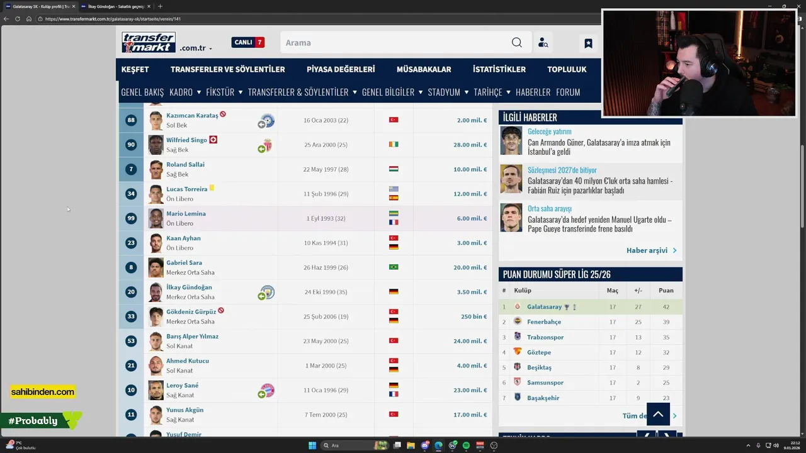Click the magnifying glass search icon
The width and height of the screenshot is (806, 453).
(517, 42)
